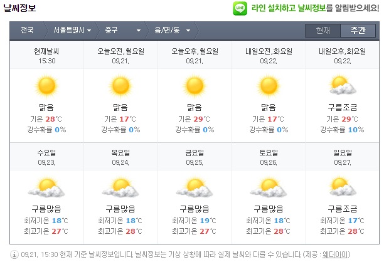Screen dimensions: 384x262
Task: Open the 서울특별시 city dropdown
Action: pos(72,30)
